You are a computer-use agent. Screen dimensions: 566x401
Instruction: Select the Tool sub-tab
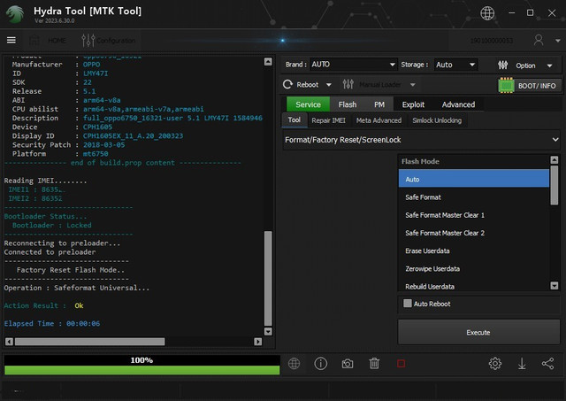tap(294, 120)
